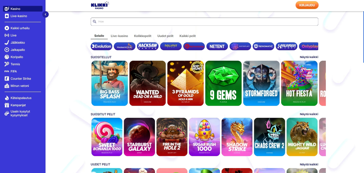This screenshot has width=364, height=173.
Task: Filter by the Evolution provider
Action: (101, 46)
